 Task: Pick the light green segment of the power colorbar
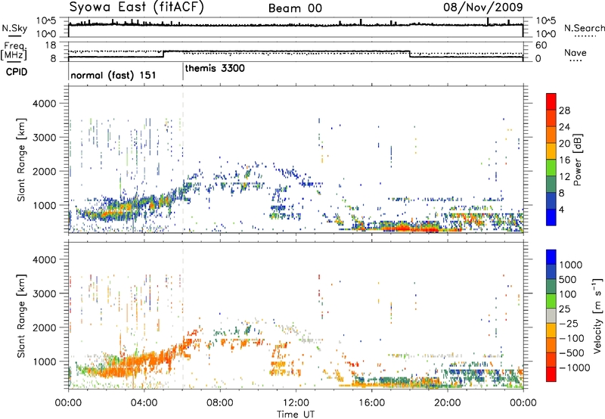(551, 167)
